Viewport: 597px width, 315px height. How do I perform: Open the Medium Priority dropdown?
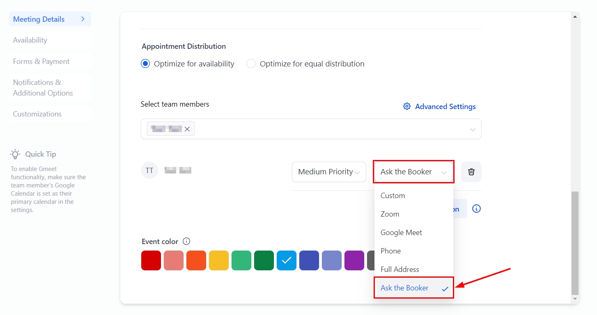point(328,172)
